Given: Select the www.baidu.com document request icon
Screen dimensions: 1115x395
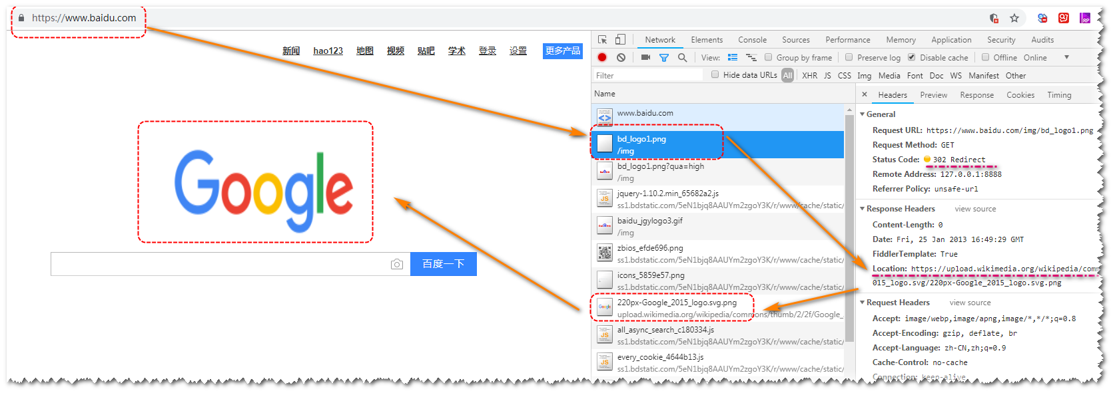Looking at the screenshot, I should click(x=605, y=118).
